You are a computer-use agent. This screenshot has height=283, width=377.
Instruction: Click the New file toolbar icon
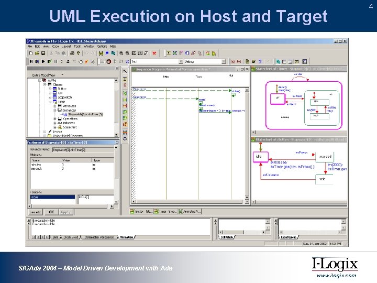31,53
